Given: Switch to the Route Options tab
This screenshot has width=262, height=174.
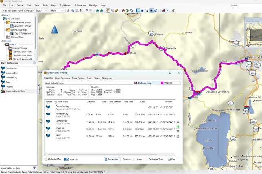Looking at the screenshot, I should (78, 78).
